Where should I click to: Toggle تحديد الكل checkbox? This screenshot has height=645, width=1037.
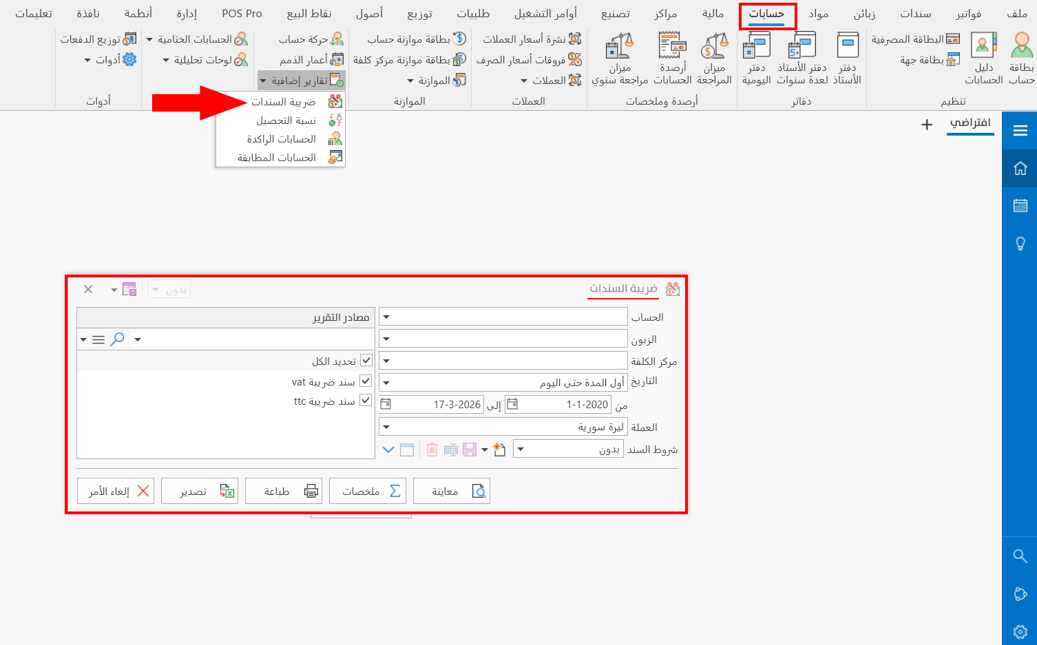(366, 360)
